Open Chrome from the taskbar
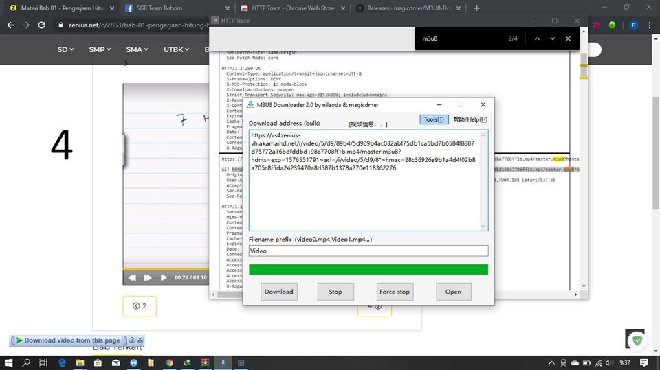660x370 pixels. [169, 362]
